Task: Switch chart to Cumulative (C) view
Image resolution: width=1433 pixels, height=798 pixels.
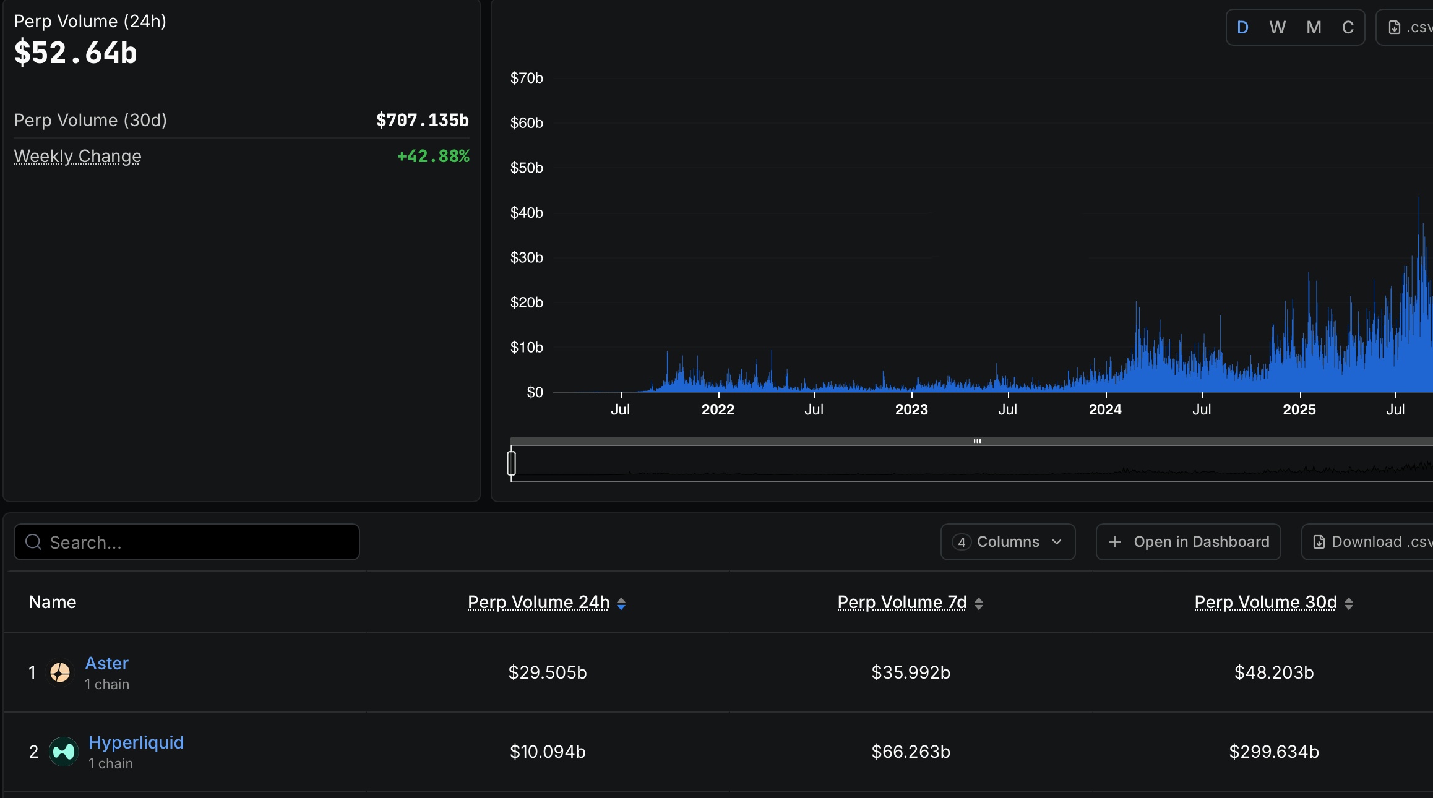Action: click(1348, 28)
